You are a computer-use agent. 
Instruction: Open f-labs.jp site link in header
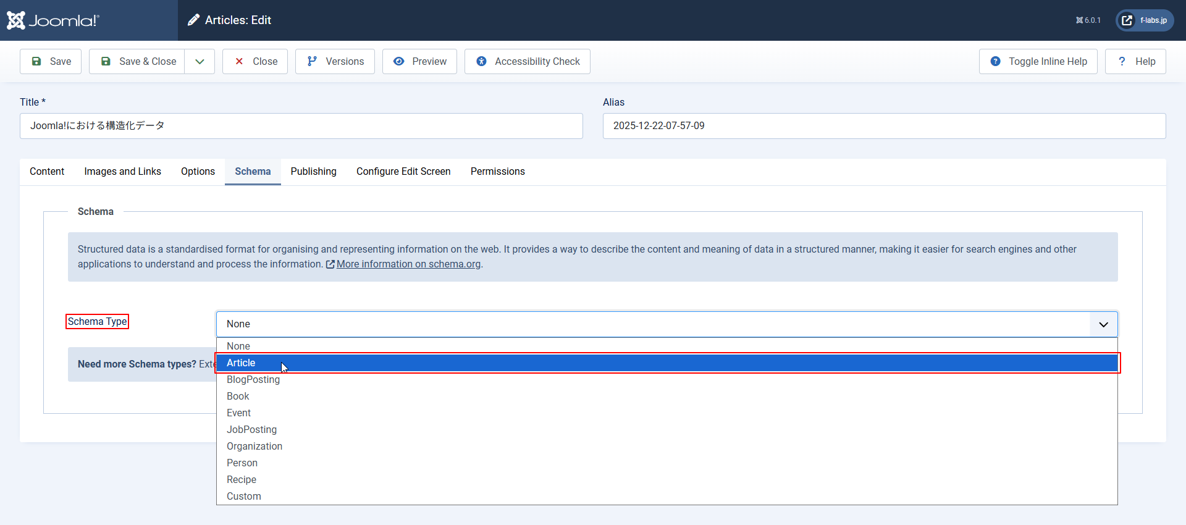(x=1145, y=20)
